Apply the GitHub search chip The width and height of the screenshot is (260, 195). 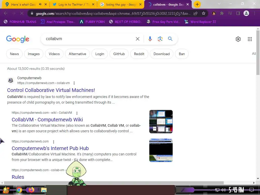119,54
